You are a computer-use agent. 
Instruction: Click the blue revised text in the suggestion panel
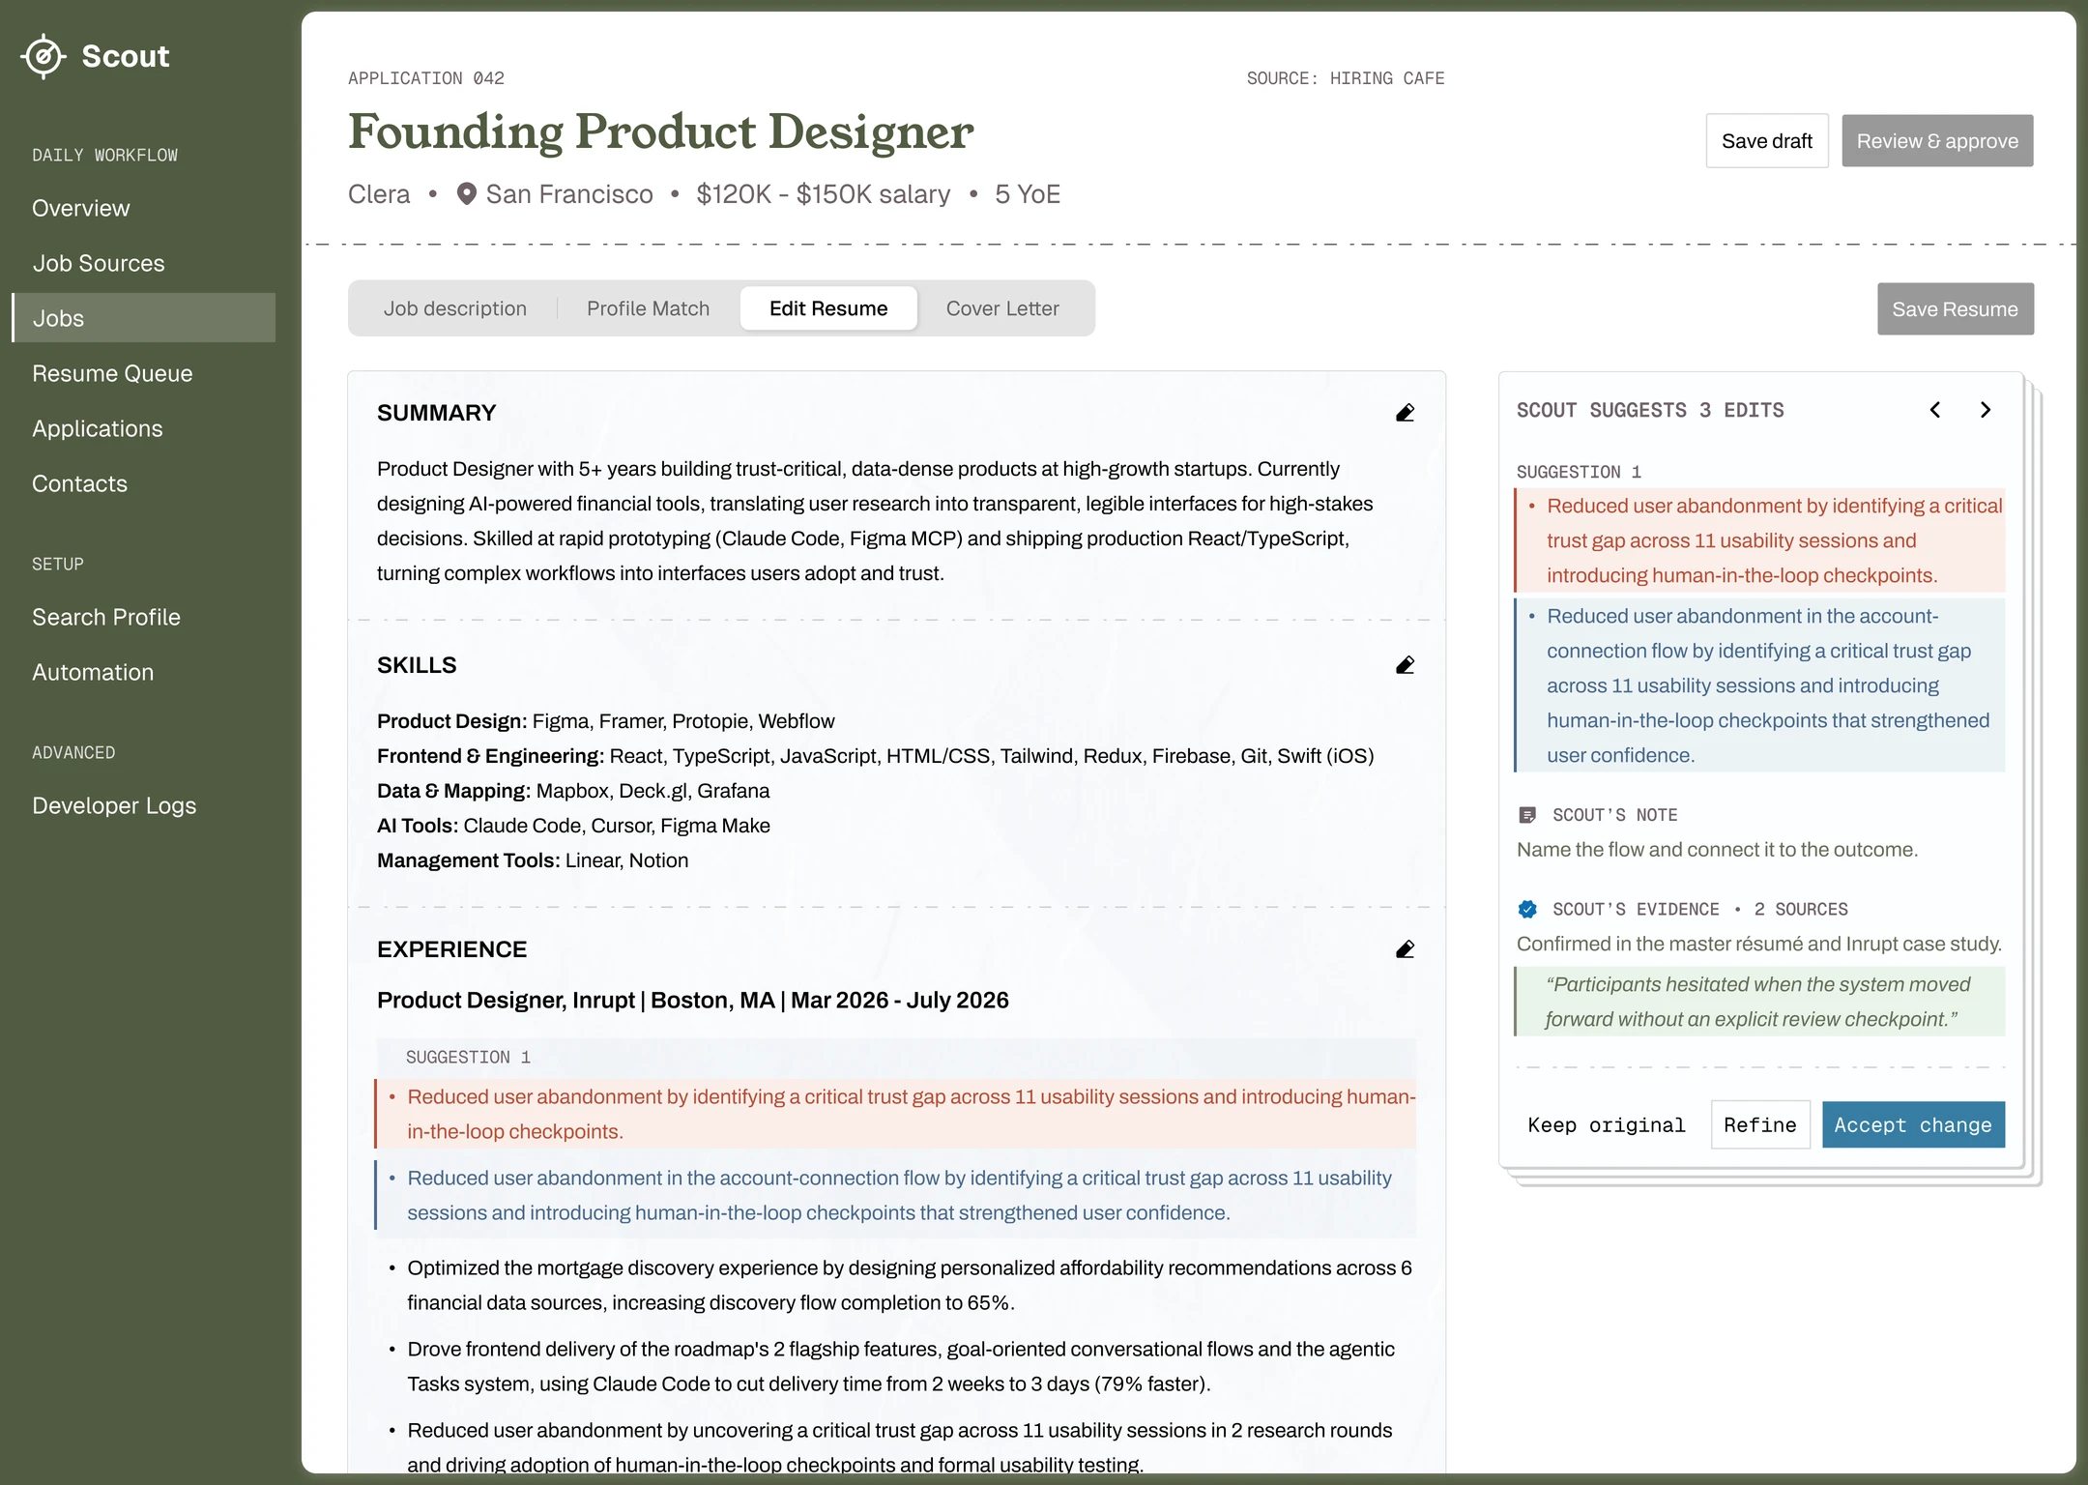pyautogui.click(x=1760, y=685)
